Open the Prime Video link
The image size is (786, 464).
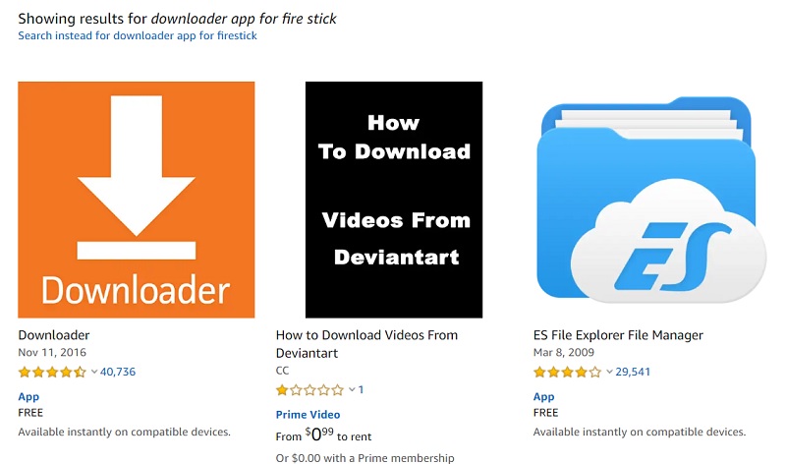point(308,415)
